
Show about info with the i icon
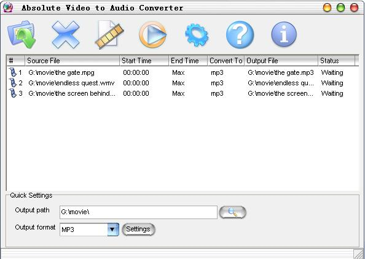coord(284,34)
